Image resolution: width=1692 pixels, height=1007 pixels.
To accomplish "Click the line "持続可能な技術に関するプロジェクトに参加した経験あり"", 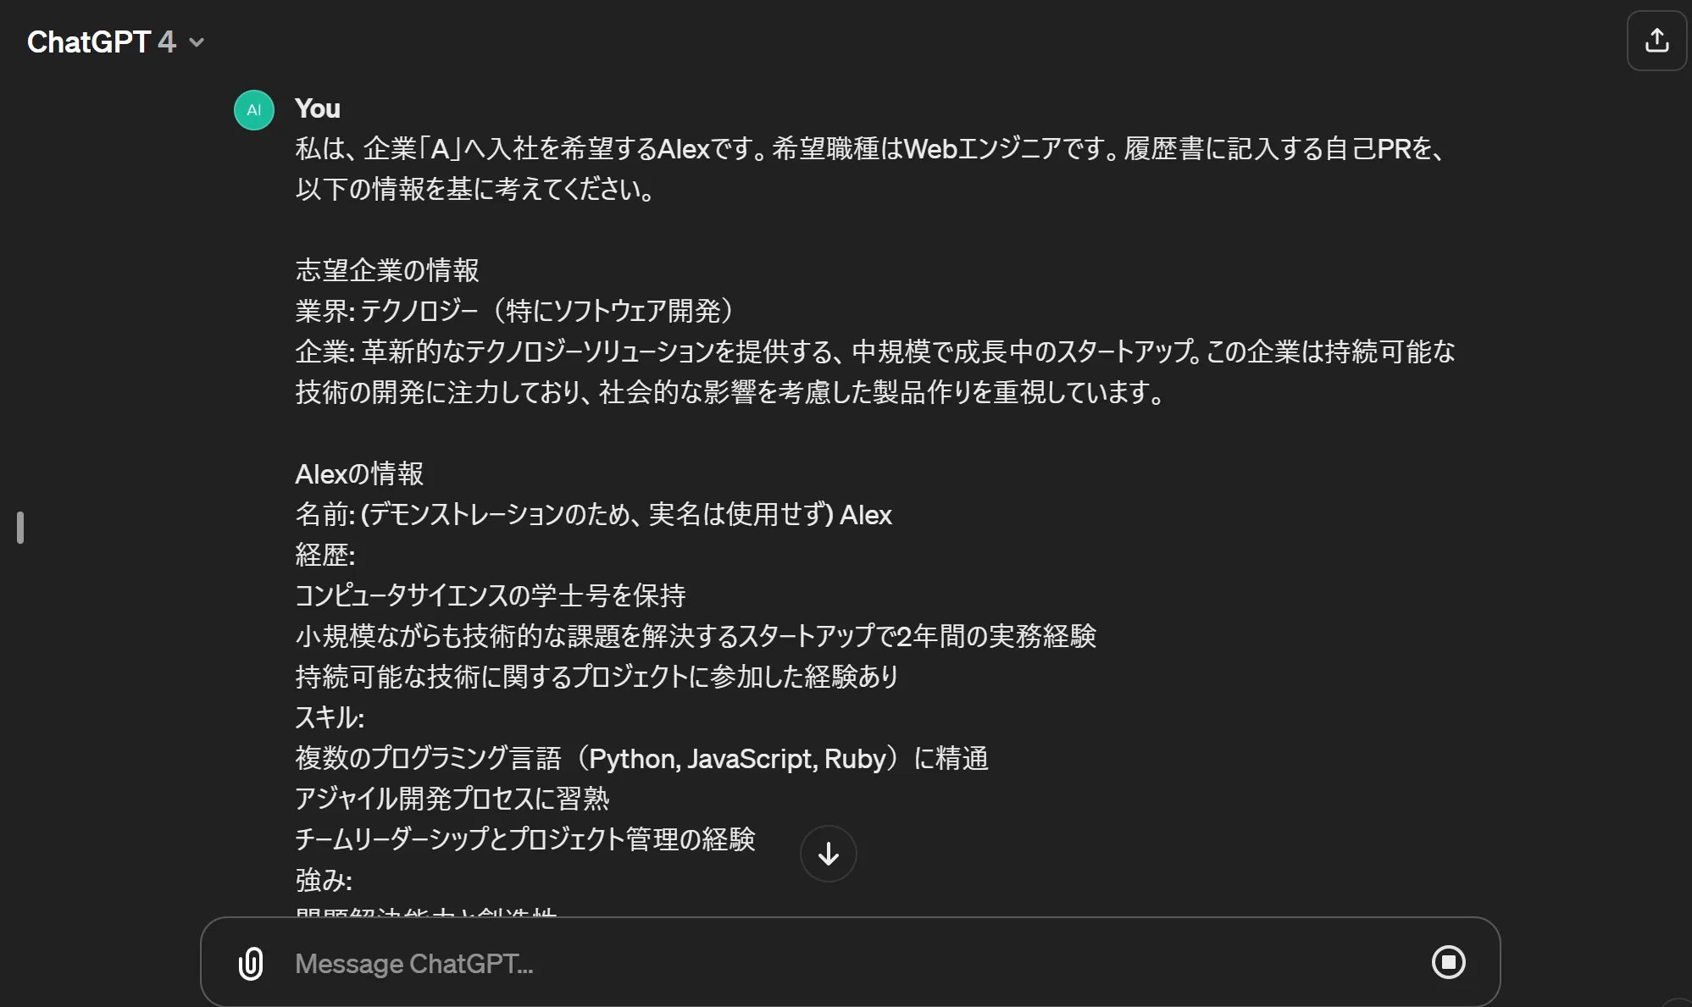I will 596,677.
